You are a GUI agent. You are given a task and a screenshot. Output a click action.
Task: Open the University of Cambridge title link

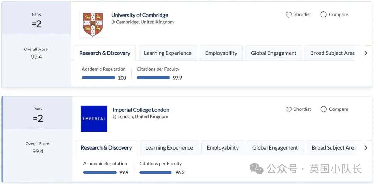click(140, 15)
